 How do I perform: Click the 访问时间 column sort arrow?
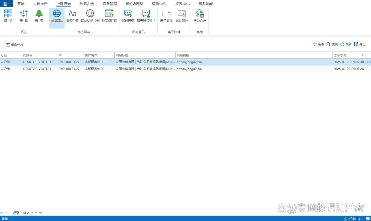[x=363, y=55]
